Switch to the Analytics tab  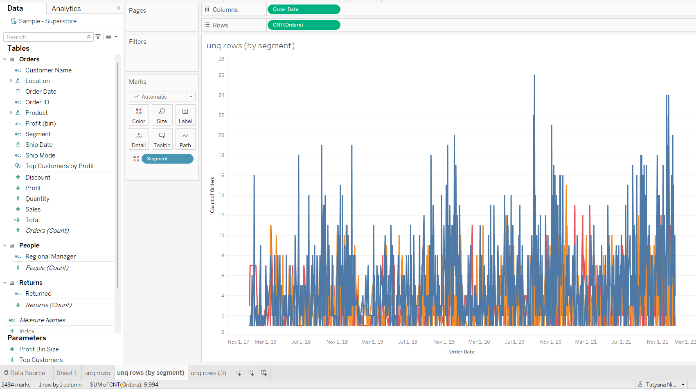66,8
